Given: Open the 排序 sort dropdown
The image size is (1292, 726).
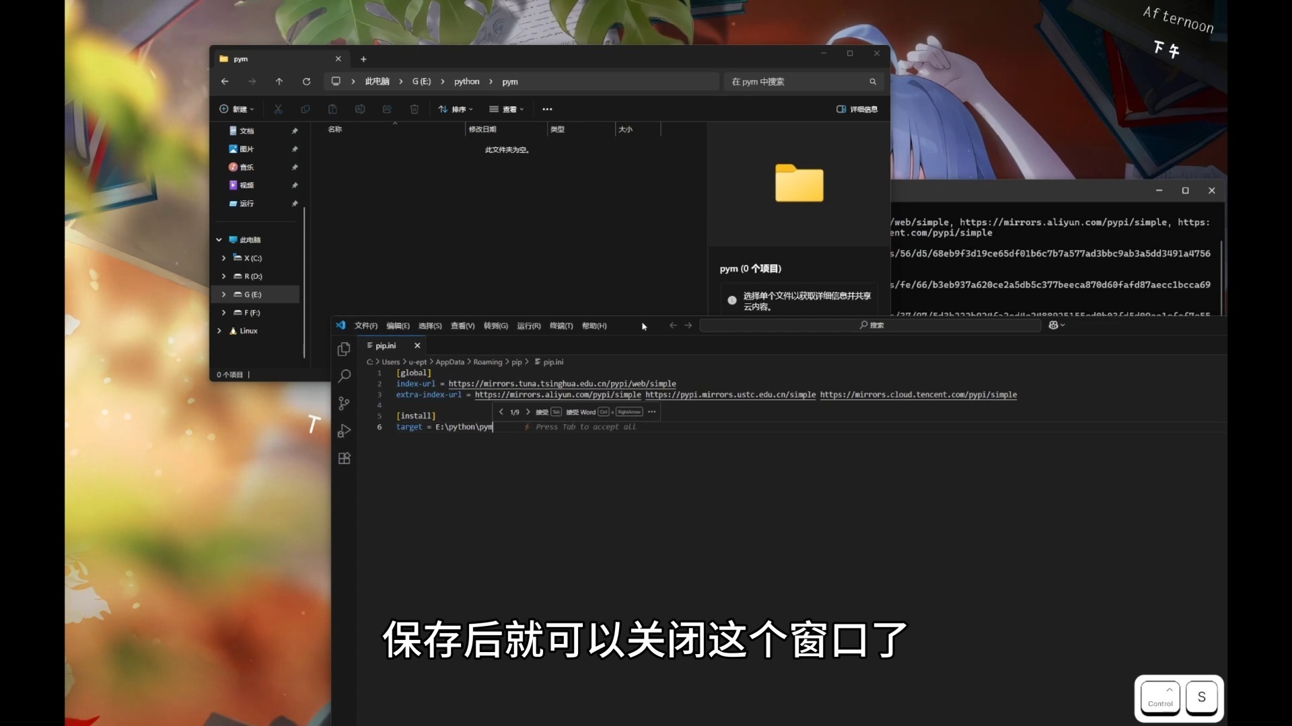Looking at the screenshot, I should click(x=456, y=109).
